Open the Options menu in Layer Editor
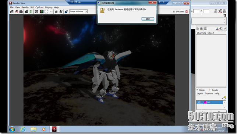Image resolution: width=237 pixels, height=134 pixels. [x=209, y=94]
